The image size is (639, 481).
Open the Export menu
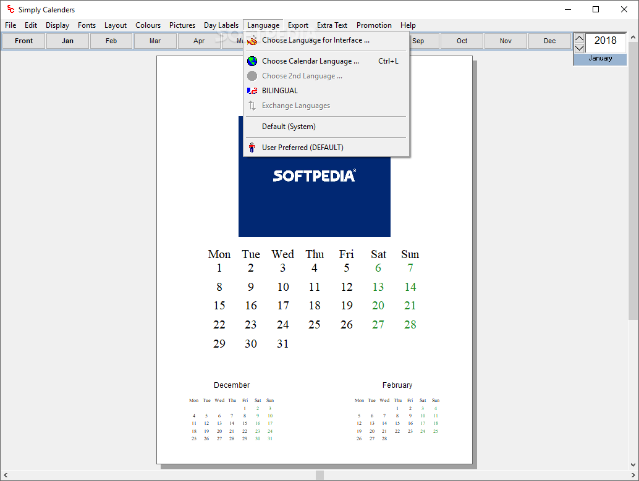298,25
